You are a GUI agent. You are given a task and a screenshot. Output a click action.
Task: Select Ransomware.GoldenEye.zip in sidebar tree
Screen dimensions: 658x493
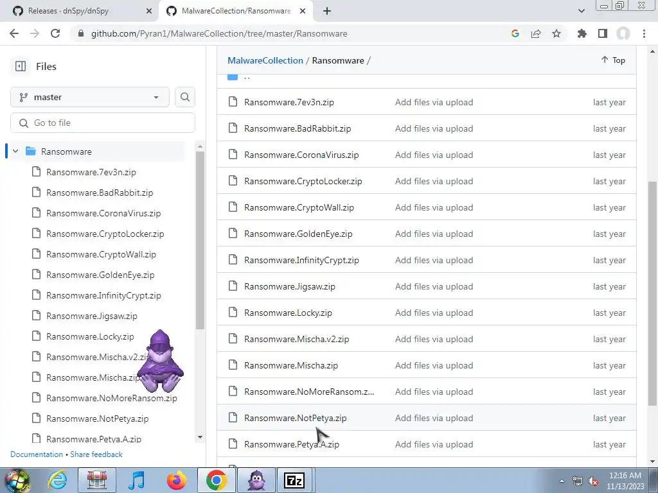[100, 275]
